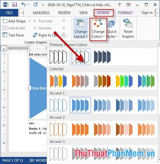Select Accent 1 solid blue fill option
160x164 pixels.
click(x=80, y=105)
